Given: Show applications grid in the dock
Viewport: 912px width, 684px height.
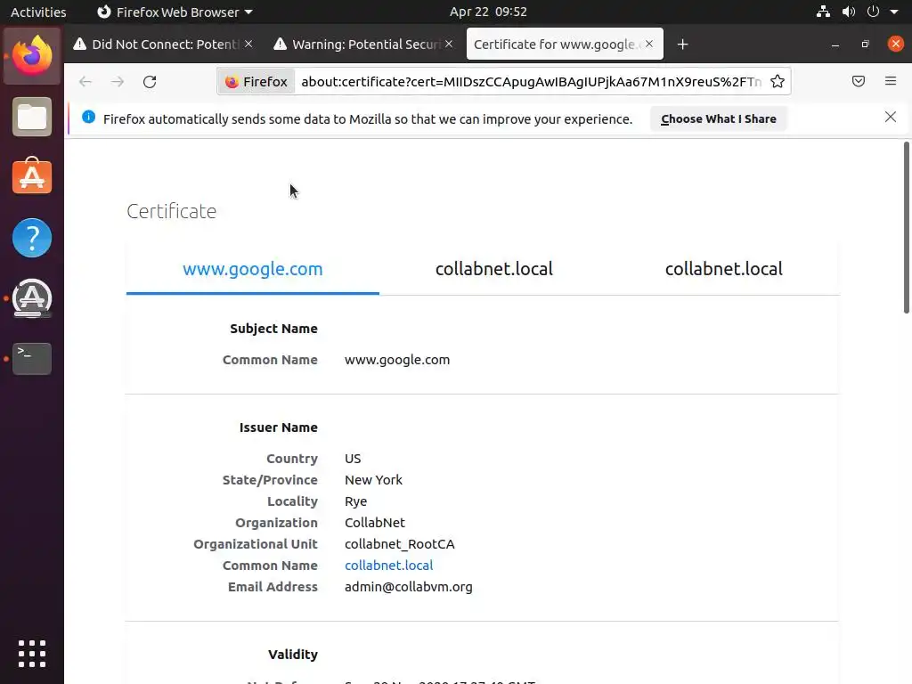Looking at the screenshot, I should [32, 653].
